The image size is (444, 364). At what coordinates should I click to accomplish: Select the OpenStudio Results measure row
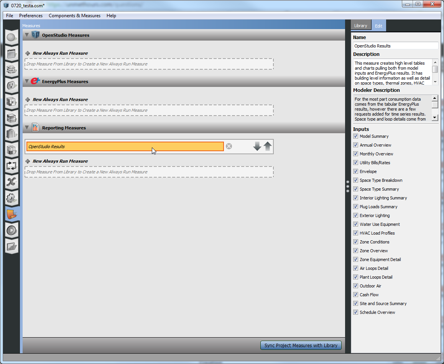tap(125, 147)
